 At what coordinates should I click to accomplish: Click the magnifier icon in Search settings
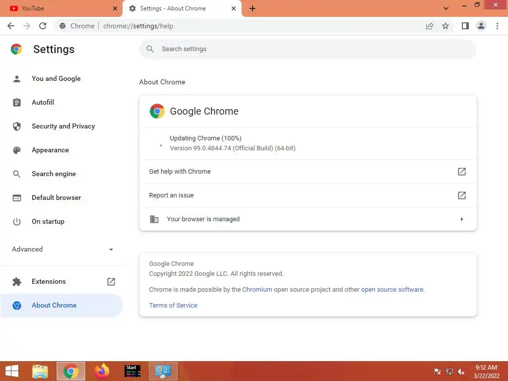(x=150, y=49)
